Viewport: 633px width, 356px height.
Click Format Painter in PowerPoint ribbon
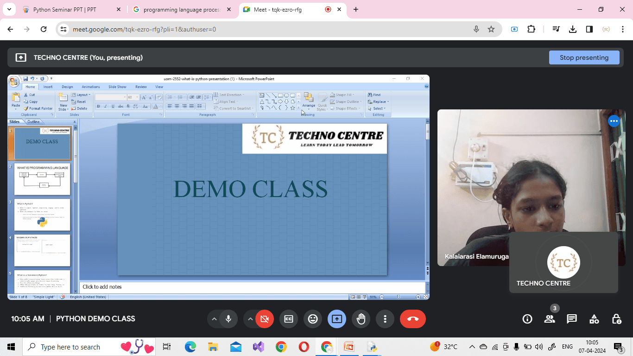[x=38, y=108]
